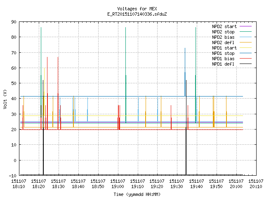The height and width of the screenshot is (198, 264).
Task: Click the x-axis tick label 19:00
Action: [118, 186]
